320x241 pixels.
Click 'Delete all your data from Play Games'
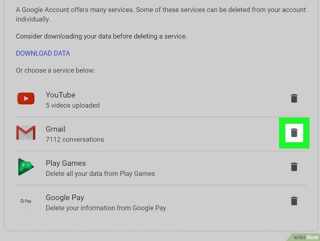click(100, 174)
